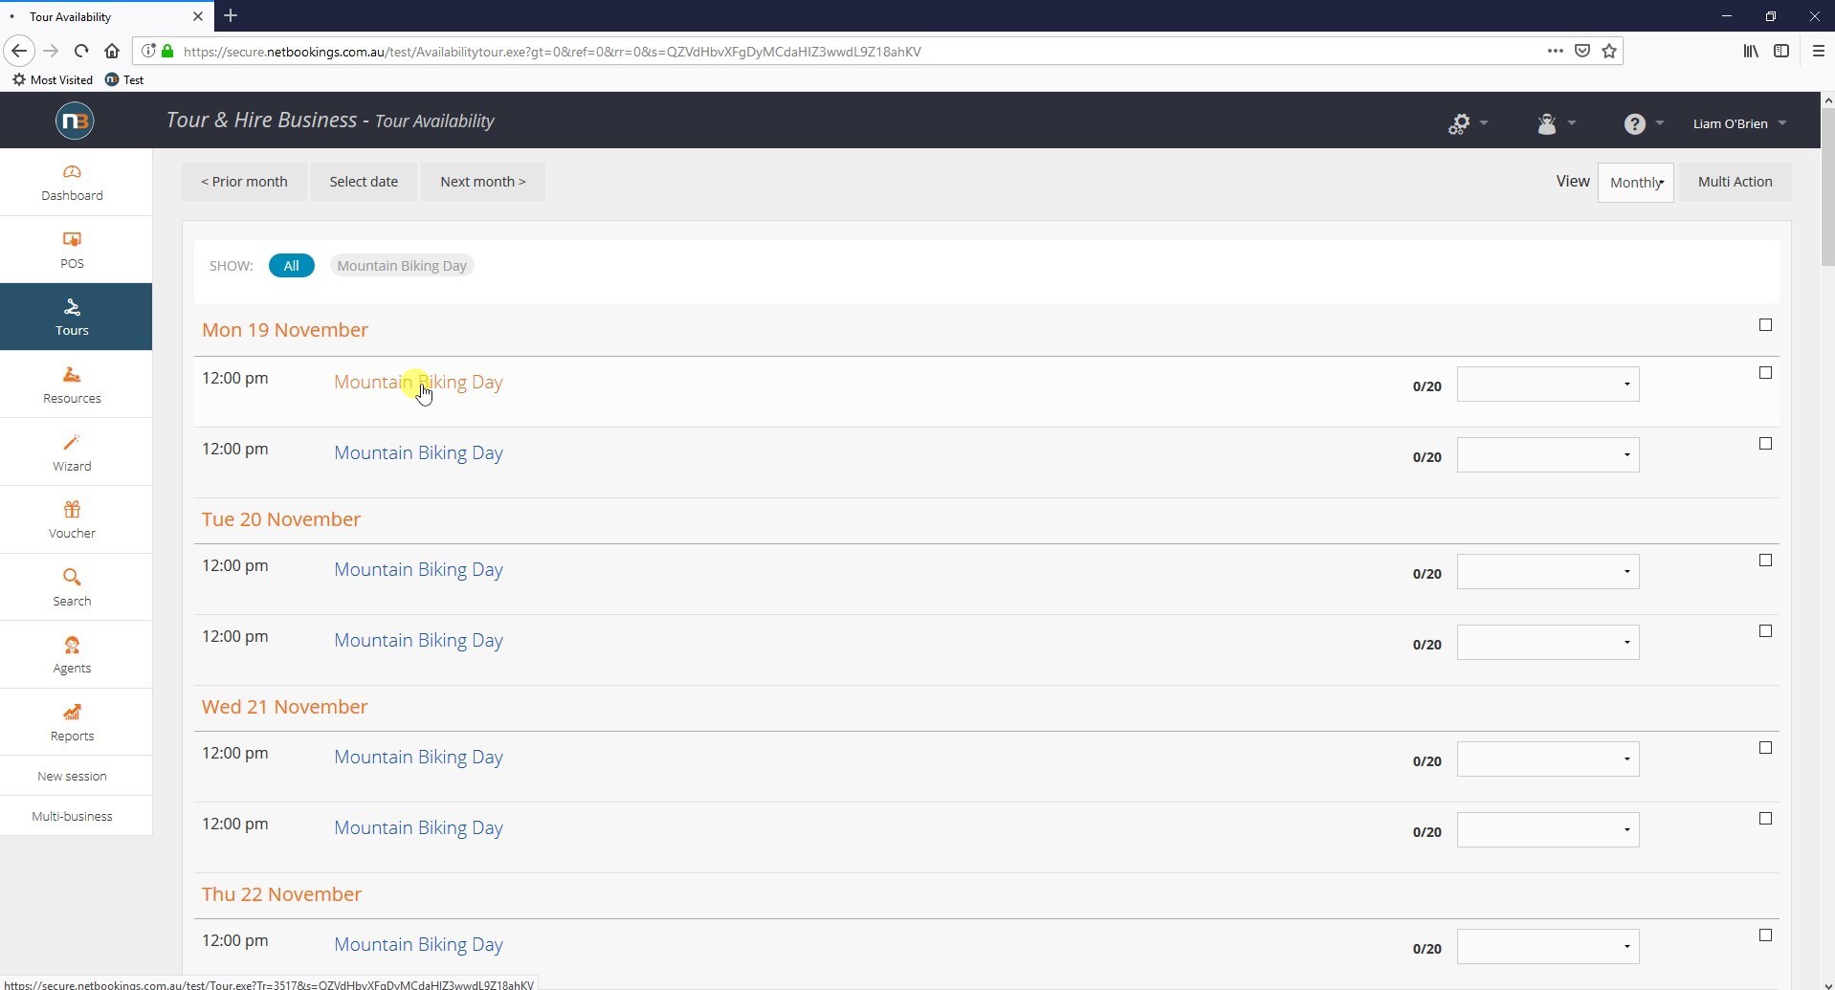Viewport: 1835px width, 990px height.
Task: Switch to the Tour Availability browser tab
Action: click(105, 16)
